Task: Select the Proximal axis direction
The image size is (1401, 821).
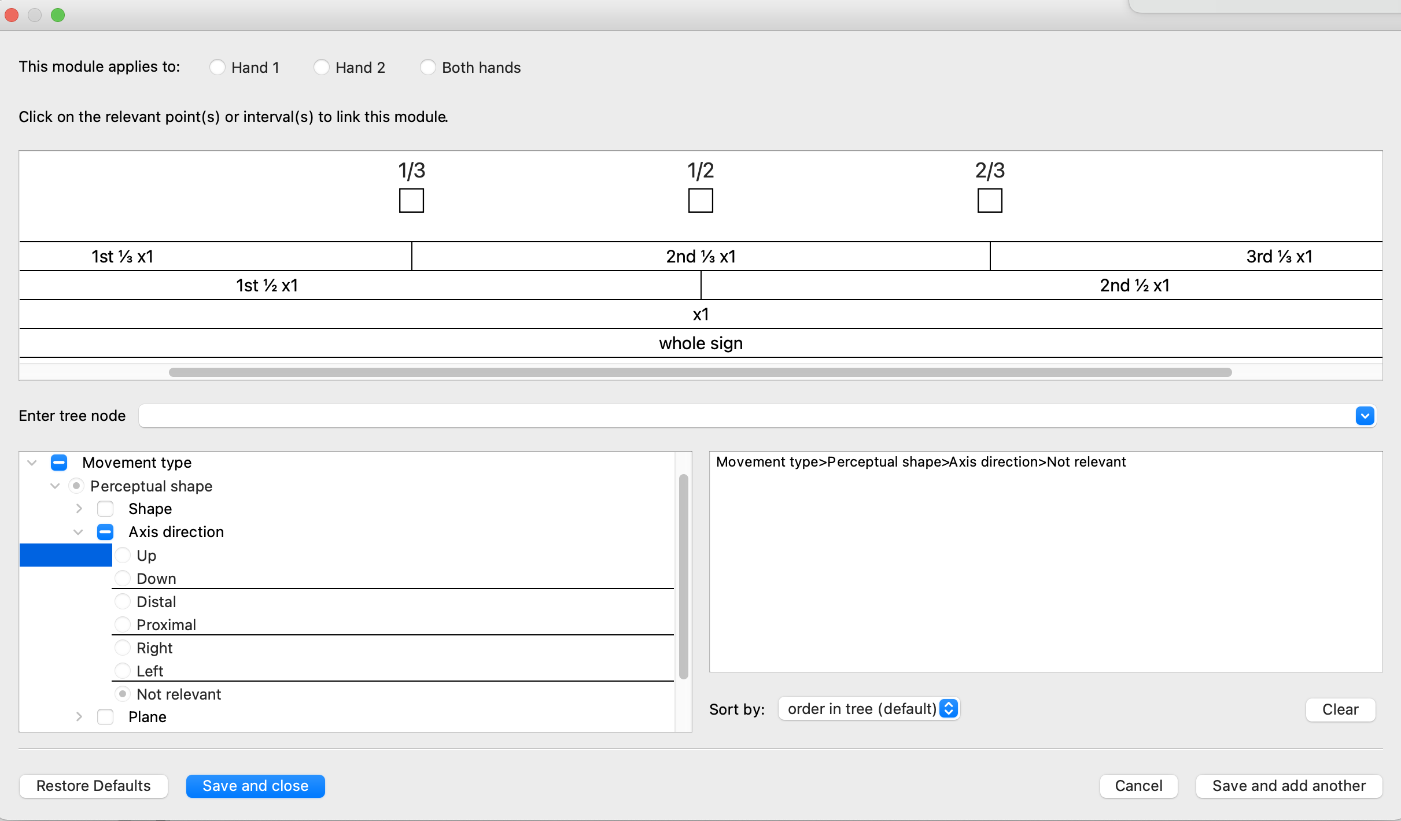Action: [x=122, y=624]
